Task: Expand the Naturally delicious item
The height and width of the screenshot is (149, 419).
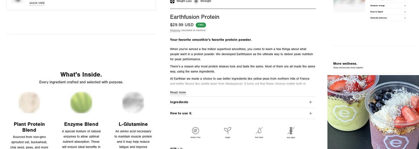Action: point(405,18)
